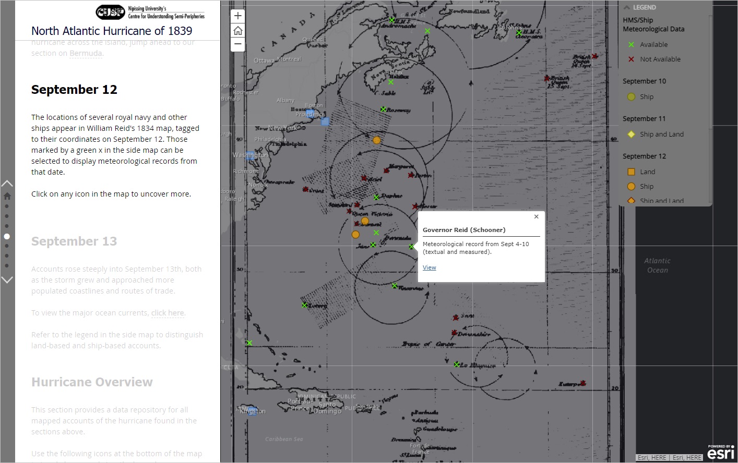738x463 pixels.
Task: Zoom out of the map
Action: pyautogui.click(x=238, y=44)
